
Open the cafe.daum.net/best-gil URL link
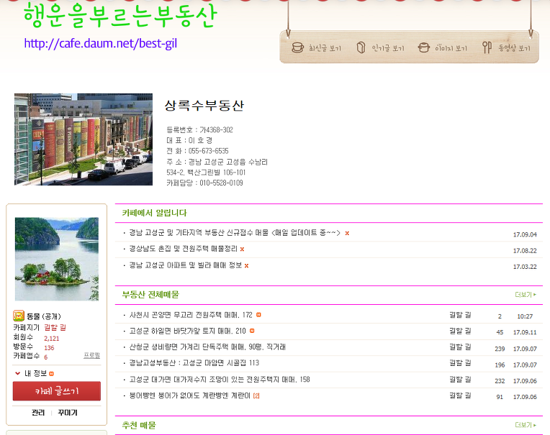pos(101,43)
